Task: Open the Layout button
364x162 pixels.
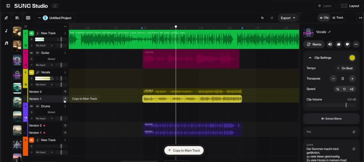Action: tap(349, 6)
